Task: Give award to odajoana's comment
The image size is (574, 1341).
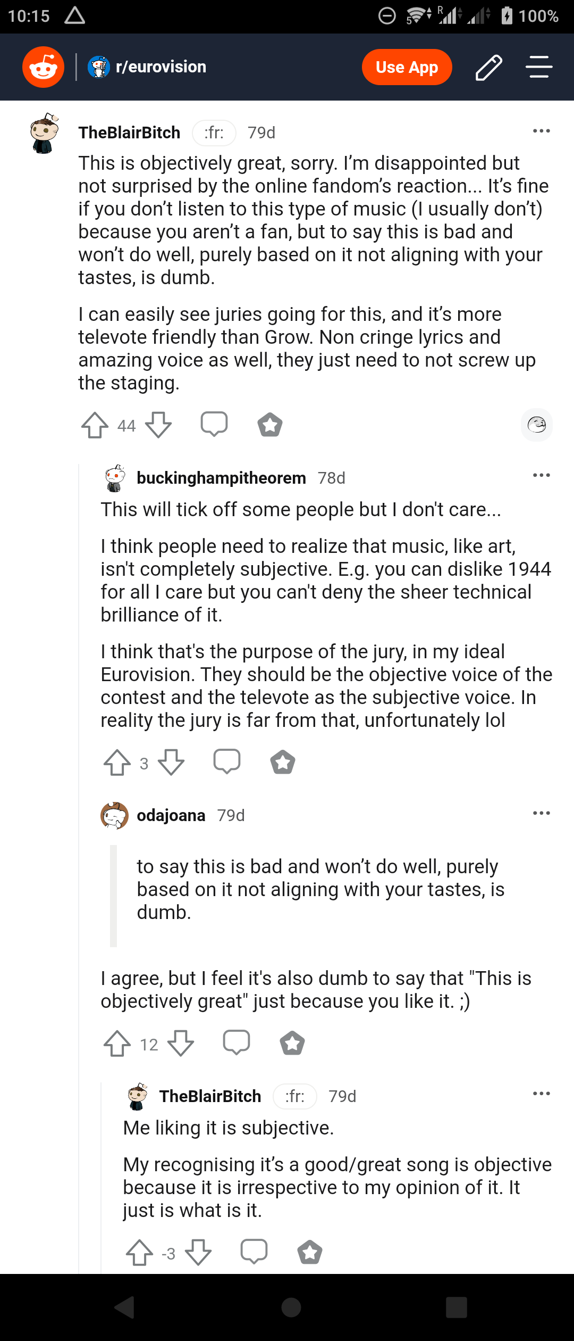Action: click(x=292, y=1044)
